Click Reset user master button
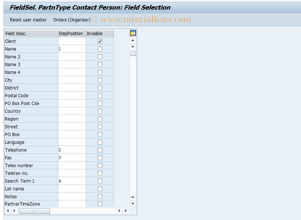Image resolution: width=301 pixels, height=220 pixels. [28, 20]
